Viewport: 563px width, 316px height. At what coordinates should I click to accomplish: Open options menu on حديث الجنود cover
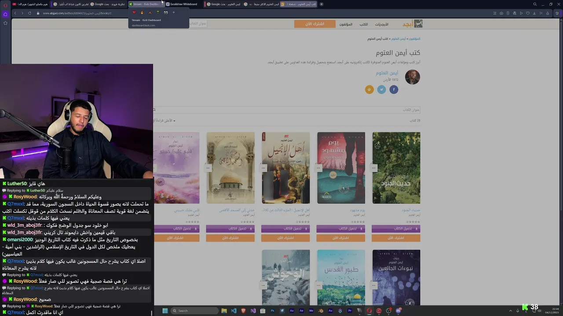coord(373,168)
